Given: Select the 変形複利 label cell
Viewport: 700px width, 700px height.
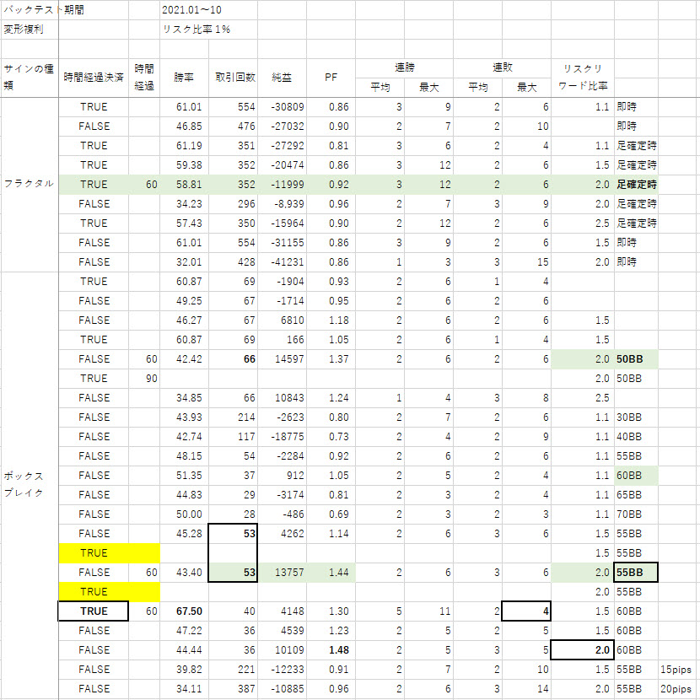Looking at the screenshot, I should pyautogui.click(x=30, y=30).
